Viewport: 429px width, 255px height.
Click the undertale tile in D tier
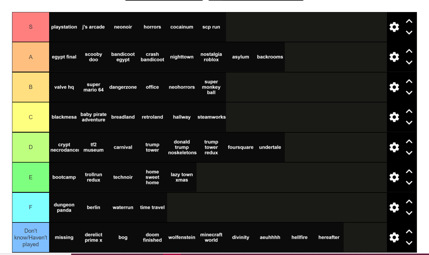click(270, 147)
